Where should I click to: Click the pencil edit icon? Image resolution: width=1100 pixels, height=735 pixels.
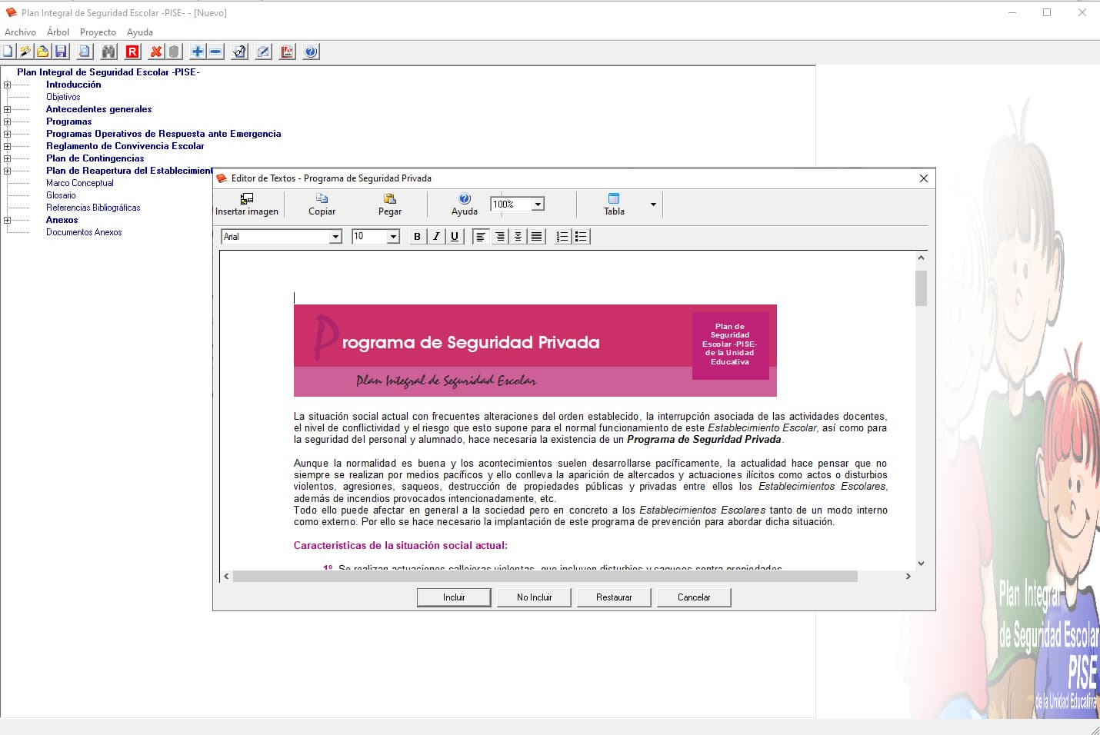263,52
